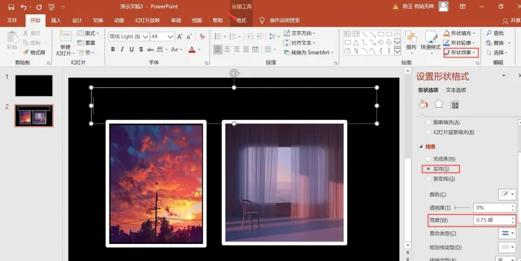Open the font name 等线 Light dropdown

[x=145, y=36]
